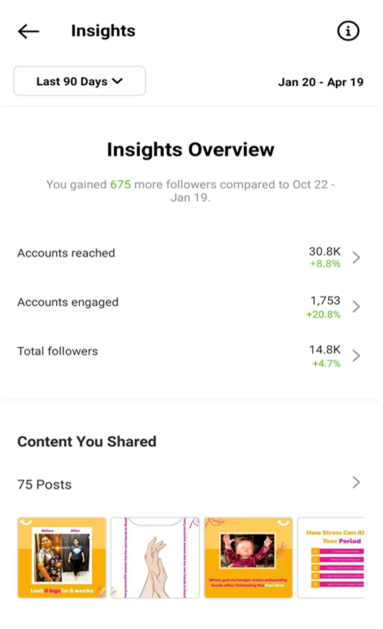Open the Lost 6 kgs before-after post

click(62, 558)
